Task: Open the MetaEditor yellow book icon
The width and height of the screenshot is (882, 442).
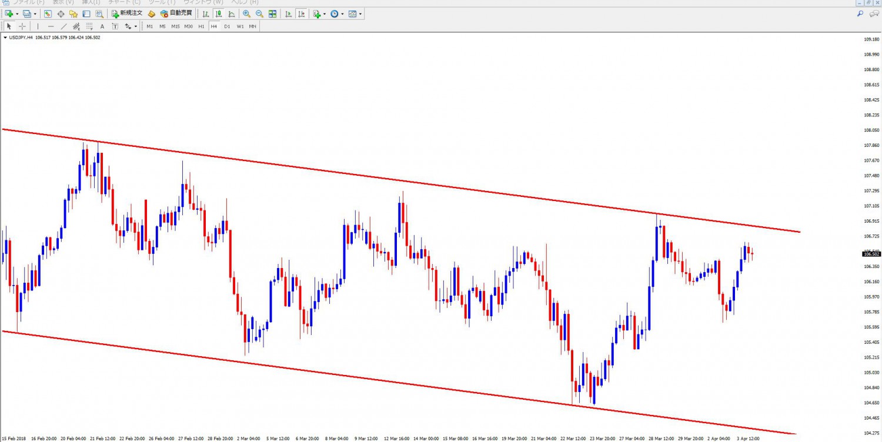Action: click(151, 14)
